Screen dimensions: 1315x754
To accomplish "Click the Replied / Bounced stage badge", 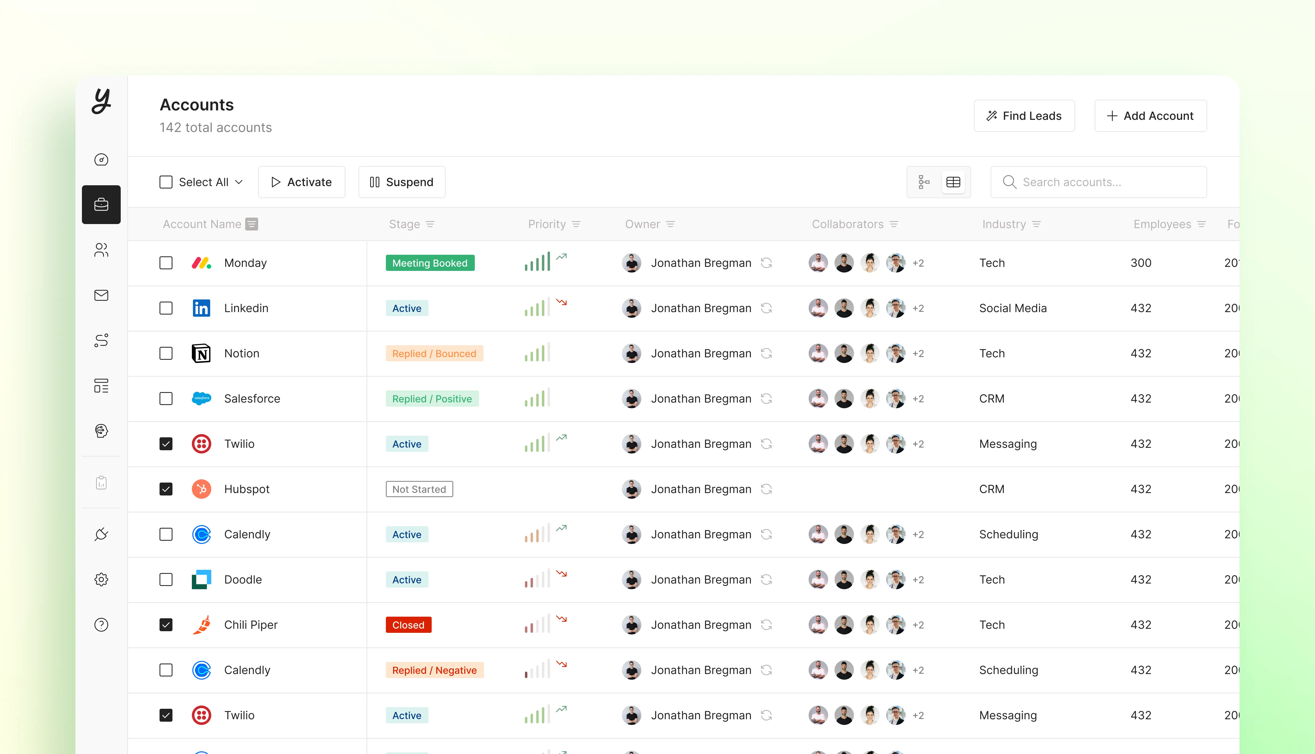I will click(x=434, y=353).
